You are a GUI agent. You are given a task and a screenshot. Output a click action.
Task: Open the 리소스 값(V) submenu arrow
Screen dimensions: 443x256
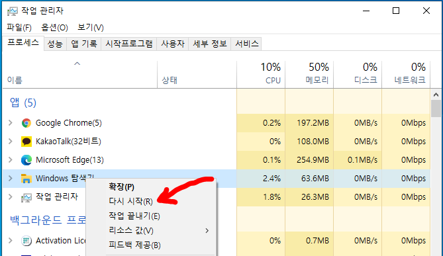click(x=207, y=231)
